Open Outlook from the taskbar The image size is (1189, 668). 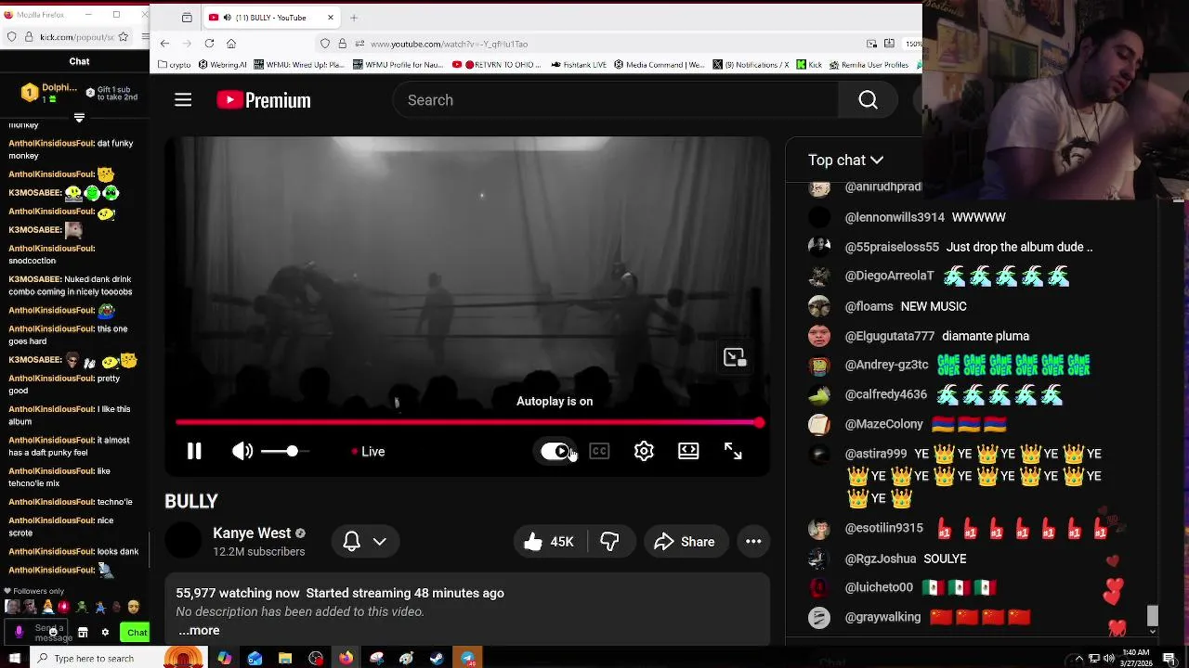(x=255, y=659)
